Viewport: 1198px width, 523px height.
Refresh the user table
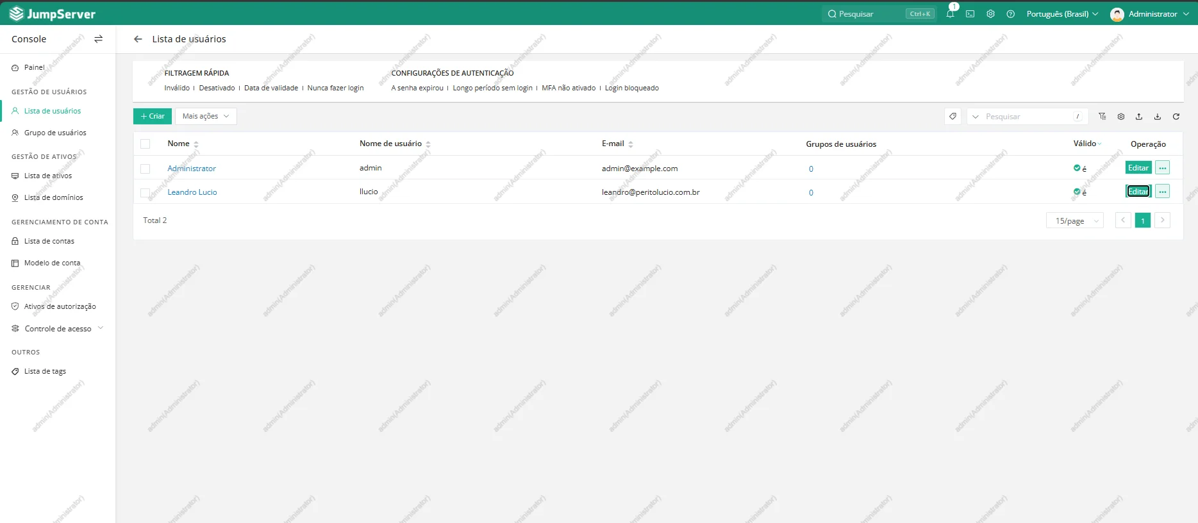(1176, 117)
